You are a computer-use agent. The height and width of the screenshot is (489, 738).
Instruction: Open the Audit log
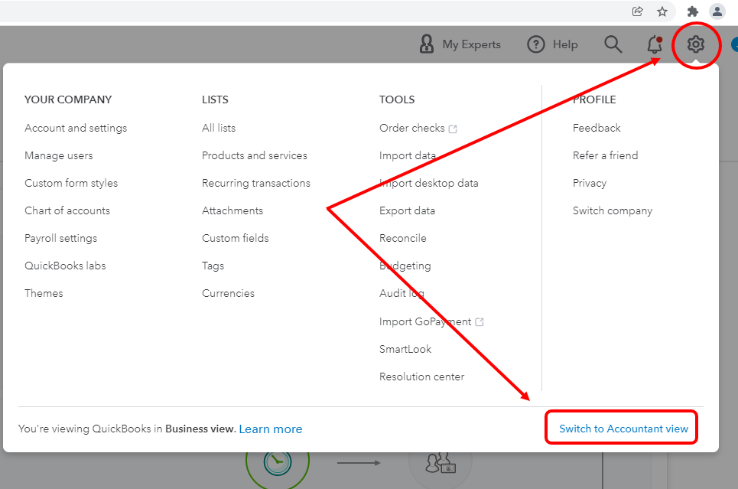click(x=402, y=293)
